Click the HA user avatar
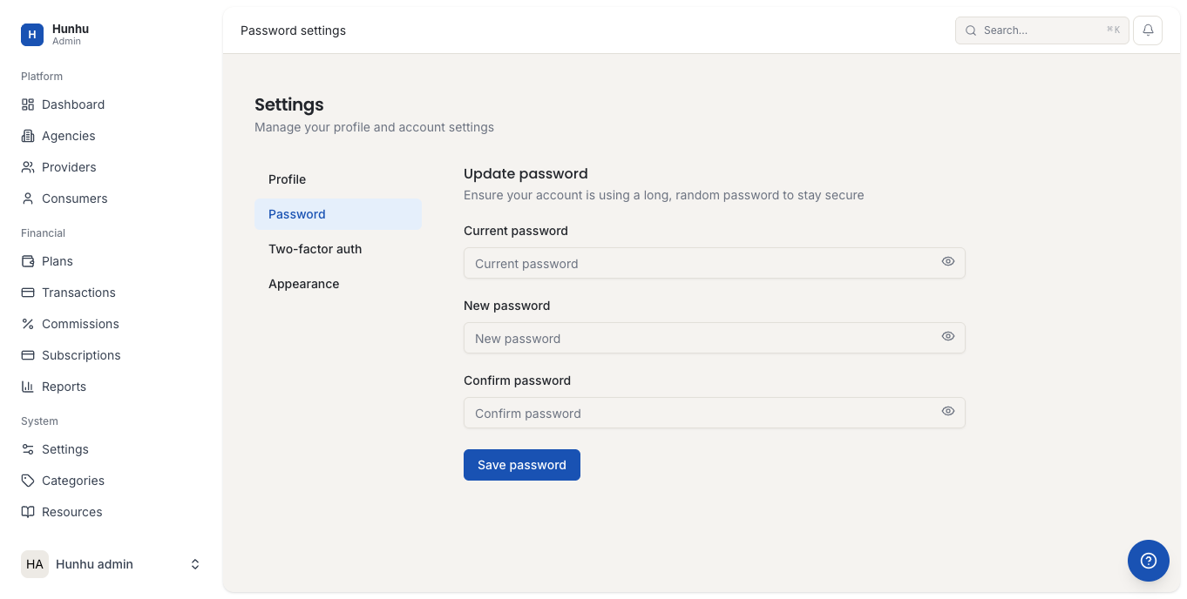Screen dimensions: 1187x599 (35, 564)
